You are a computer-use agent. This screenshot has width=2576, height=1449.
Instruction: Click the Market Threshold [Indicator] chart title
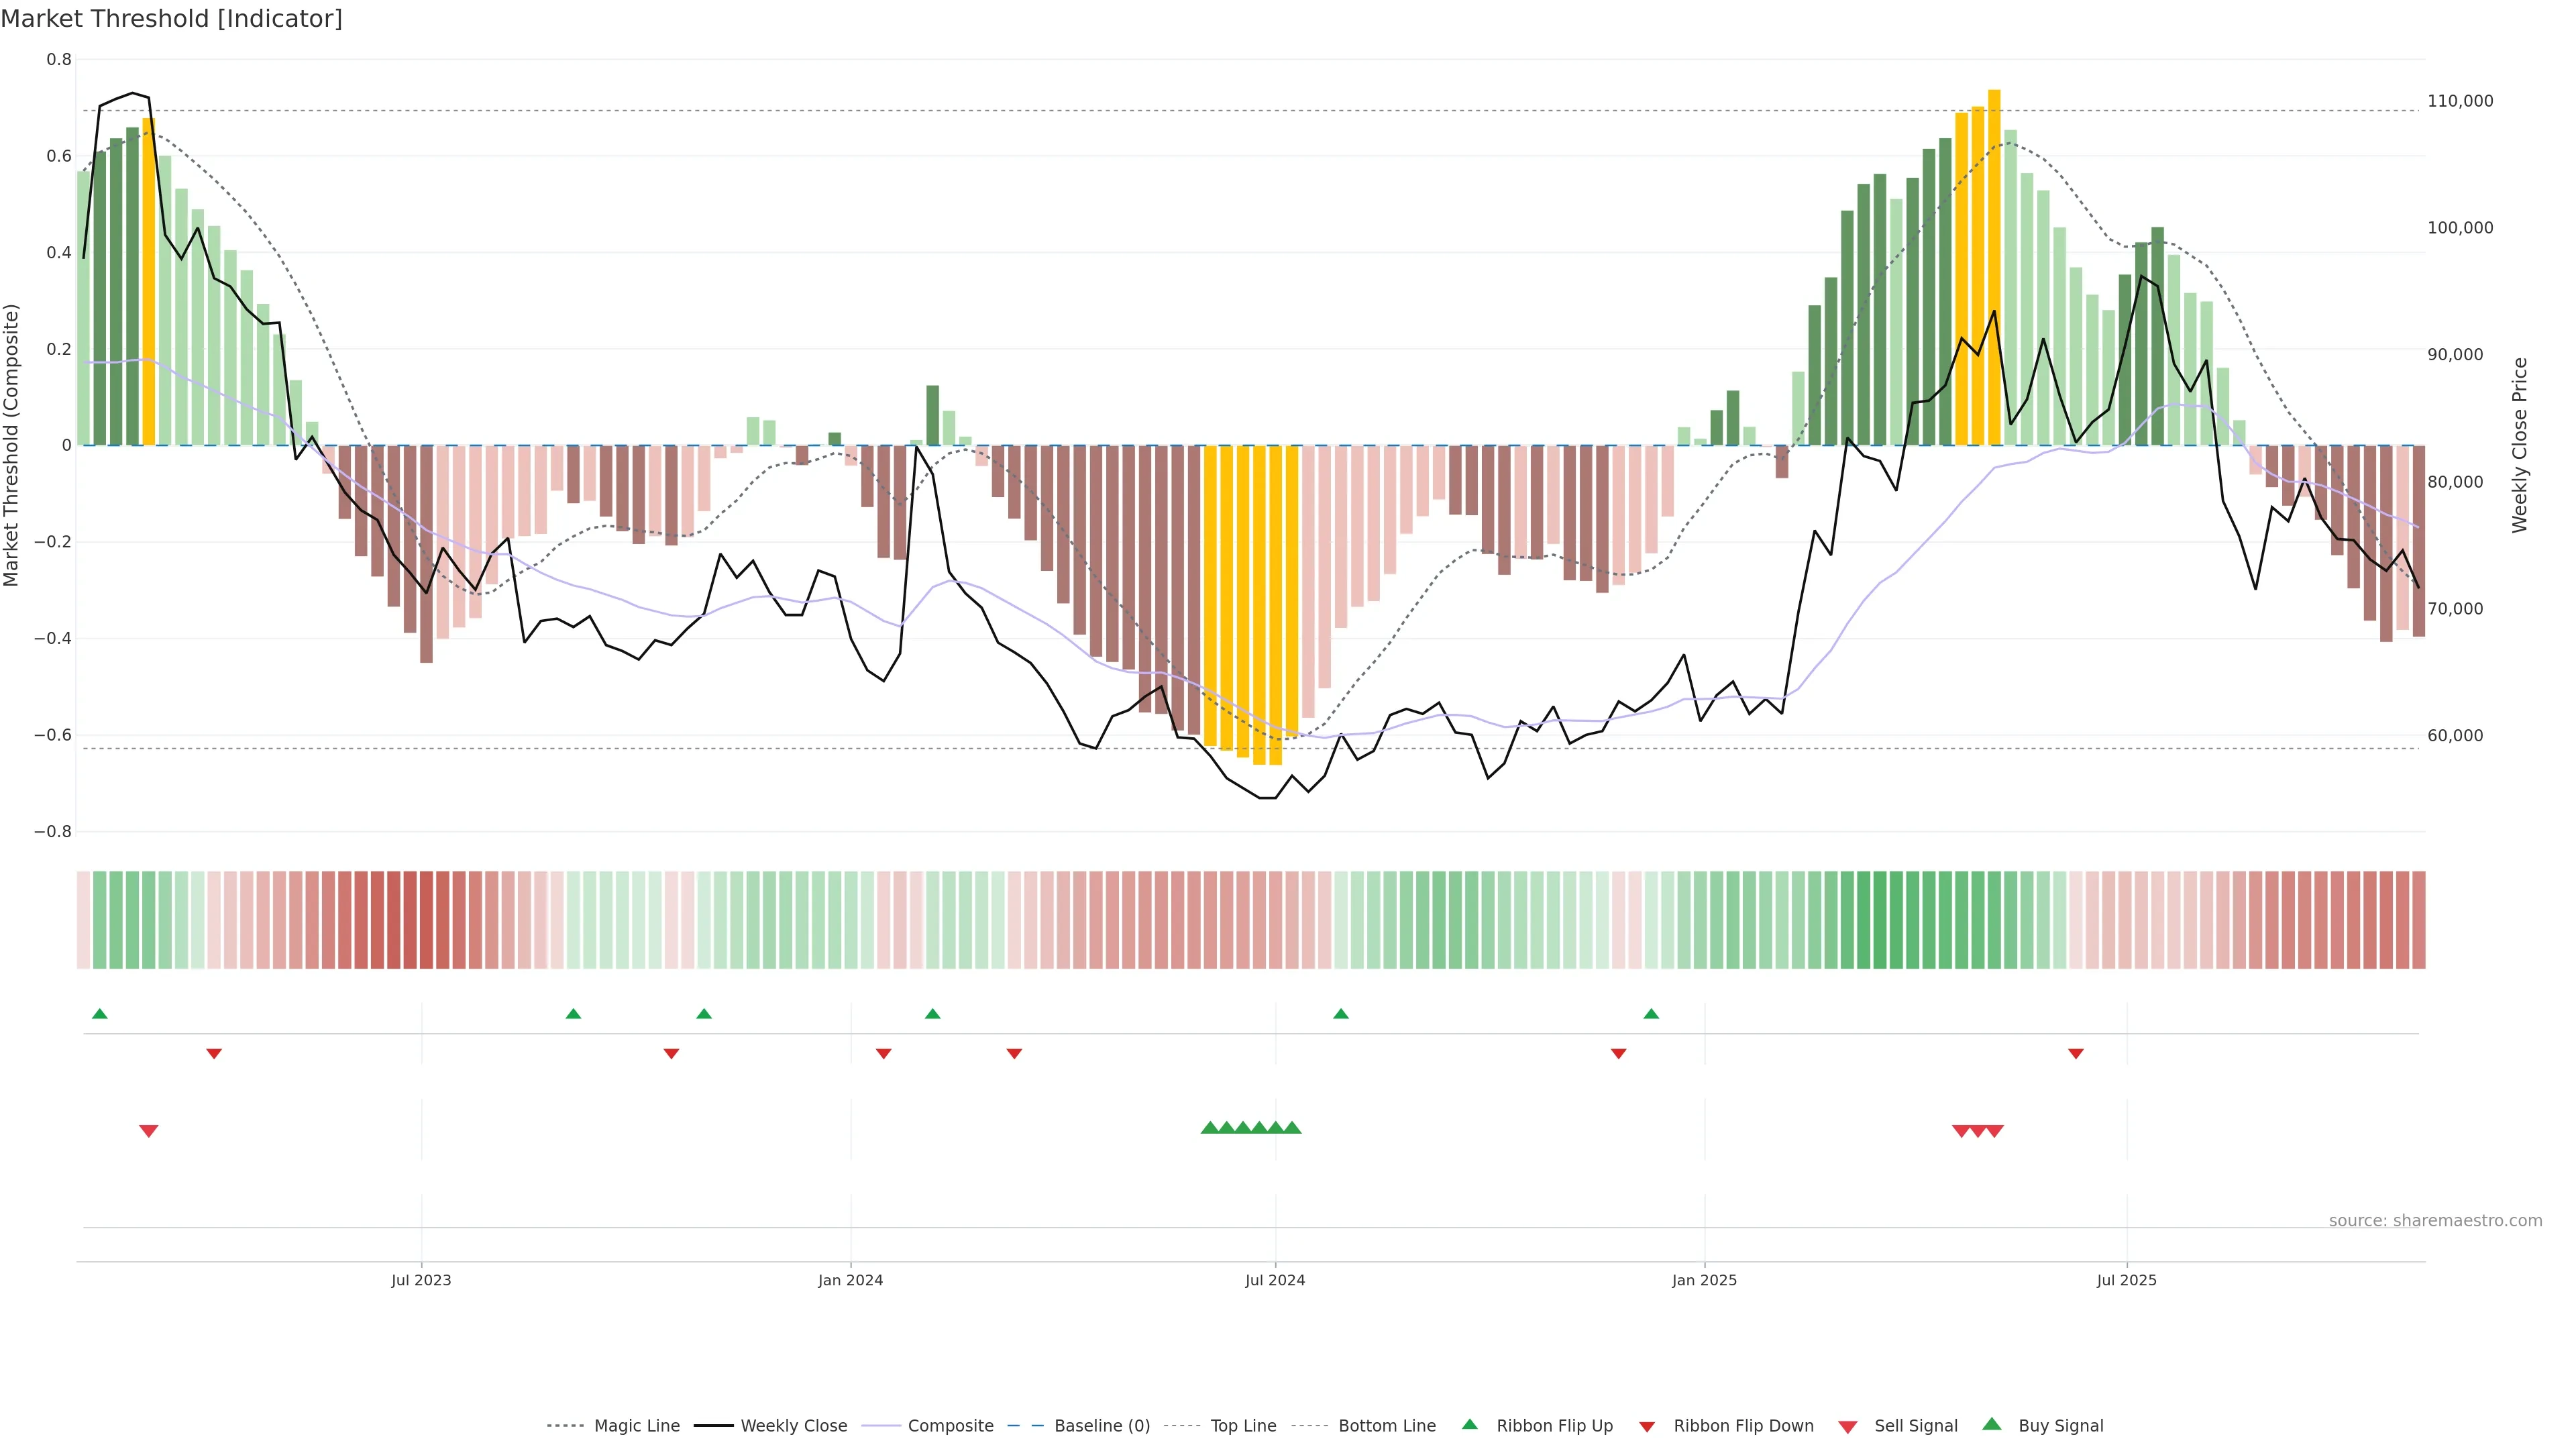click(171, 19)
